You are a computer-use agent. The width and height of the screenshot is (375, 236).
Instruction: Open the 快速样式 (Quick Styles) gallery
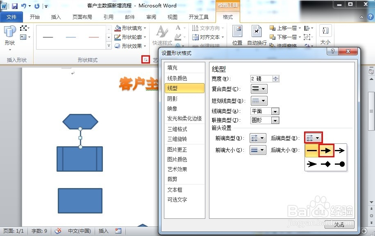(x=162, y=35)
